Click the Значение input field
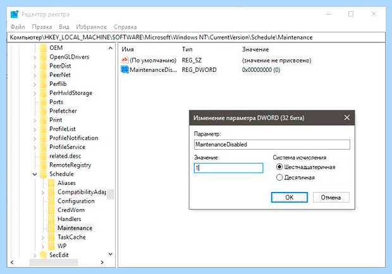This screenshot has width=392, height=274. 228,168
